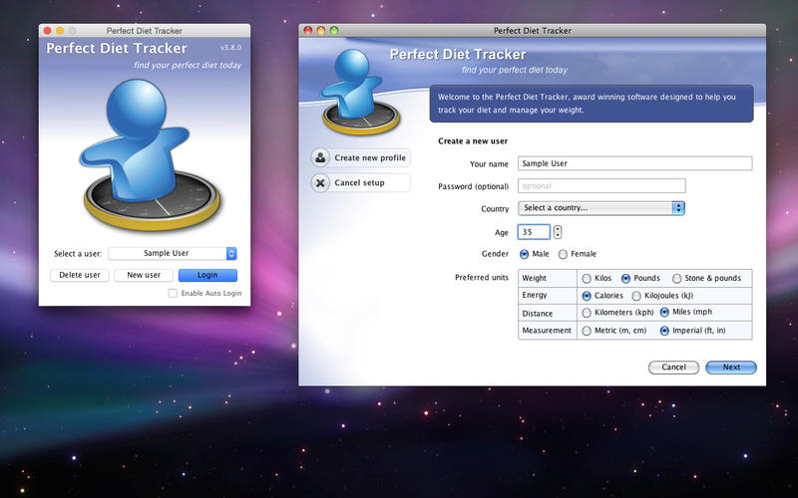Close the small login window
Viewport: 798px width, 498px height.
[47, 31]
